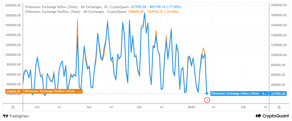Select the Exchange Inflow legend title
The image size is (292, 121).
[x=77, y=7]
